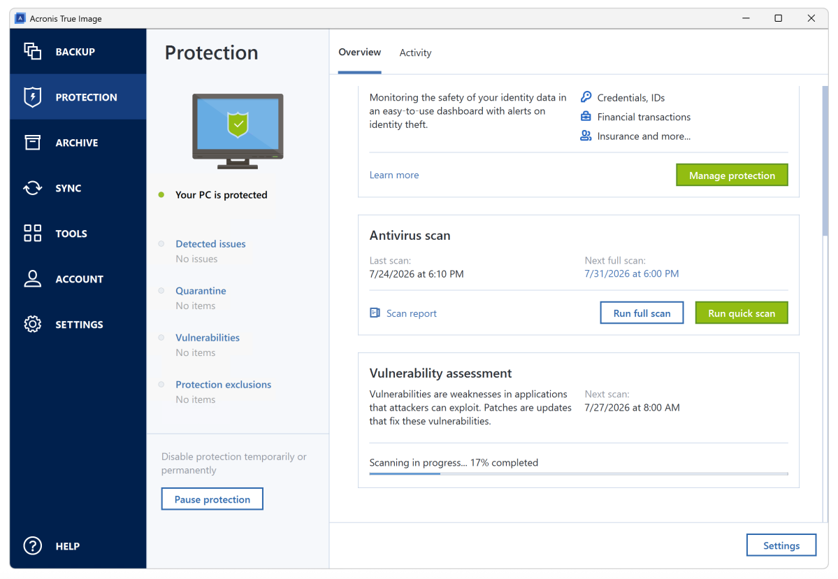
Task: Click the gray dot beside Detected issues
Action: [x=161, y=243]
